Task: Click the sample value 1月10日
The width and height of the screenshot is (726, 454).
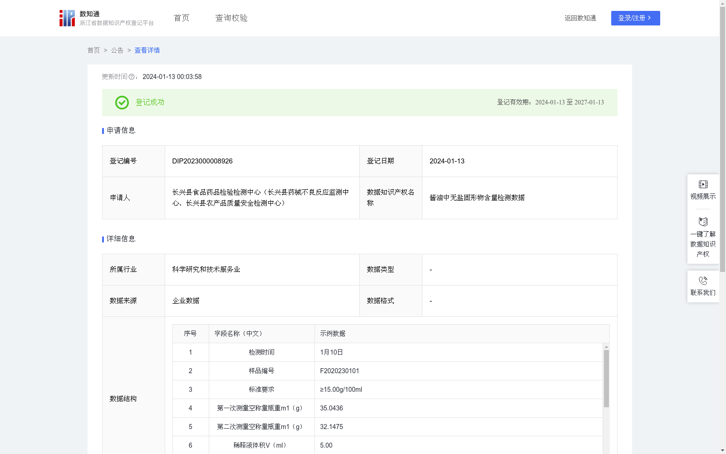Action: coord(331,352)
